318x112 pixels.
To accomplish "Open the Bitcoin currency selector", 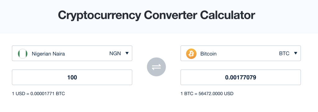I will 241,53.
